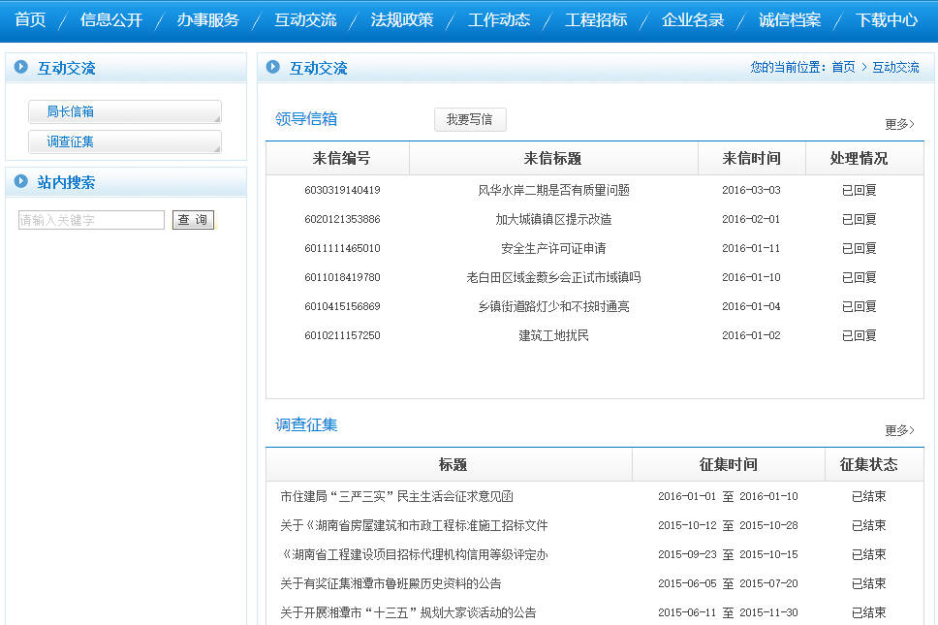
Task: Expand 更多 link for 领导信箱 section
Action: coord(898,124)
